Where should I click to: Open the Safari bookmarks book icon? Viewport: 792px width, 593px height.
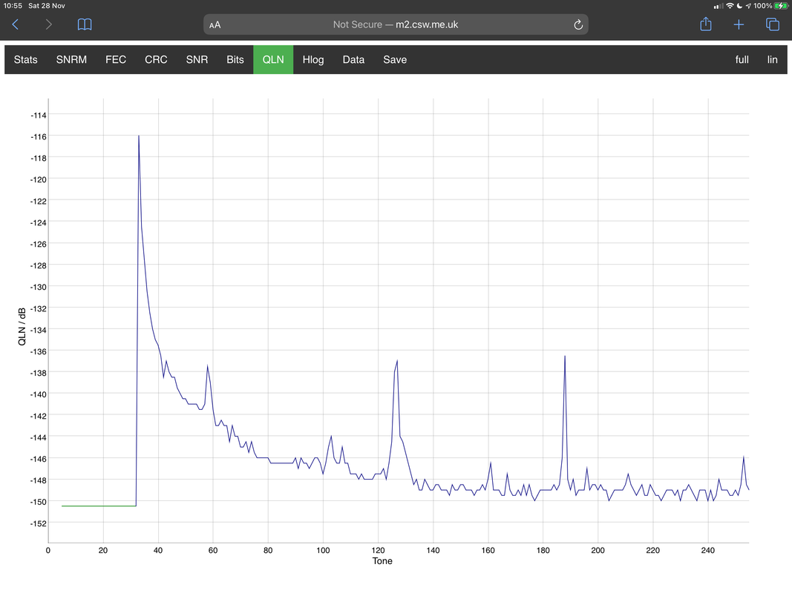(85, 24)
